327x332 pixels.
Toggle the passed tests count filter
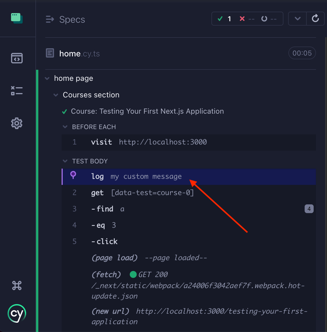point(225,18)
